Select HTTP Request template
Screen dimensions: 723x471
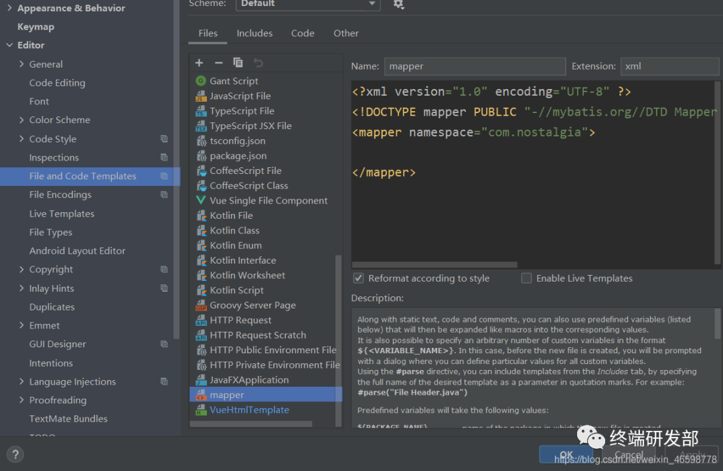click(x=240, y=320)
